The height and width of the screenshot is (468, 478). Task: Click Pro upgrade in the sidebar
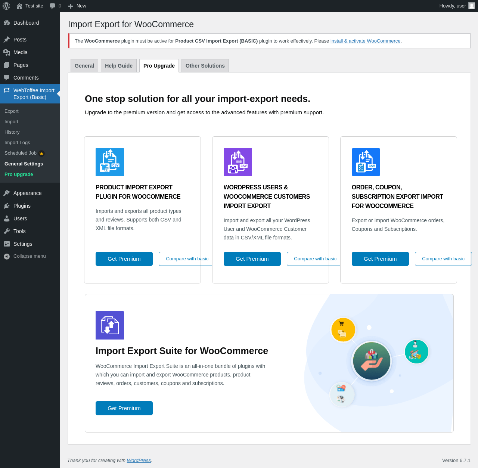30,174
